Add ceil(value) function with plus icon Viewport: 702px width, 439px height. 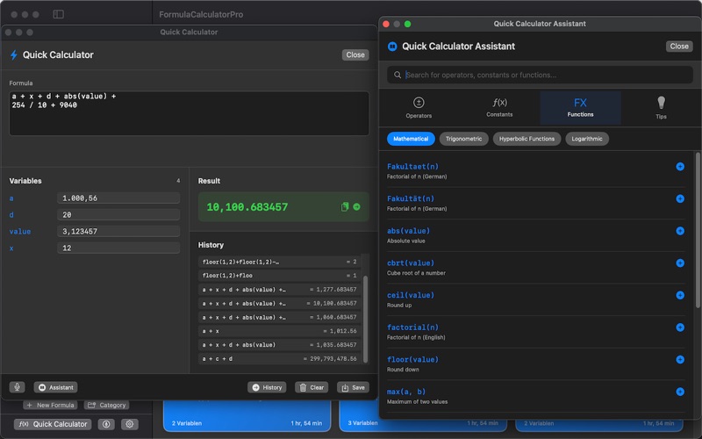tap(679, 295)
